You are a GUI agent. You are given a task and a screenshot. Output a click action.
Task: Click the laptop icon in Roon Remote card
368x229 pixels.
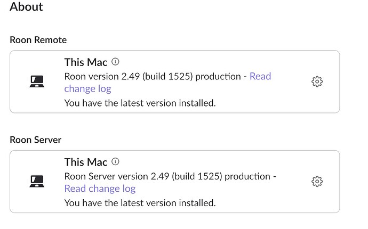[x=37, y=81]
